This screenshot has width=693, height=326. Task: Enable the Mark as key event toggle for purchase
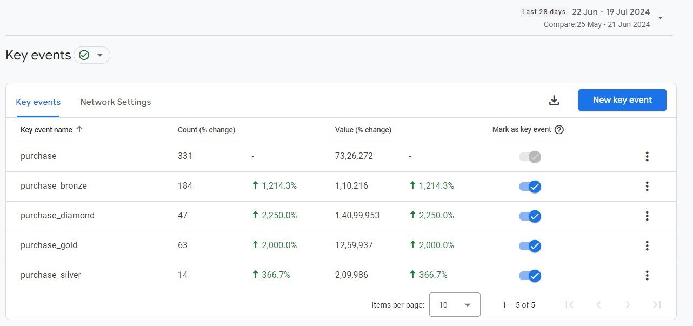(x=529, y=156)
